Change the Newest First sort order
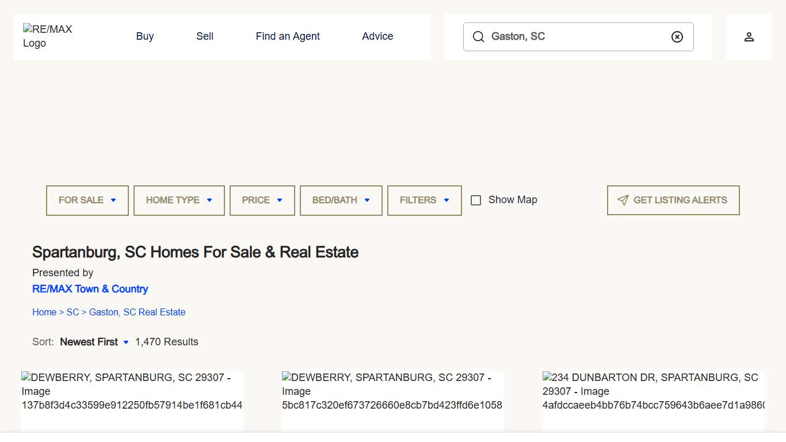The height and width of the screenshot is (442, 786). click(94, 342)
